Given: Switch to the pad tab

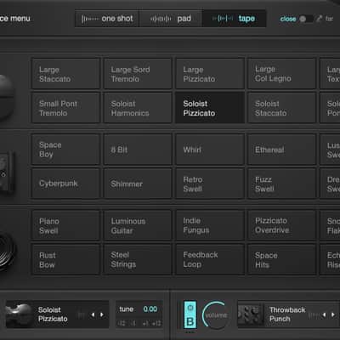Looking at the screenshot, I should [x=171, y=19].
